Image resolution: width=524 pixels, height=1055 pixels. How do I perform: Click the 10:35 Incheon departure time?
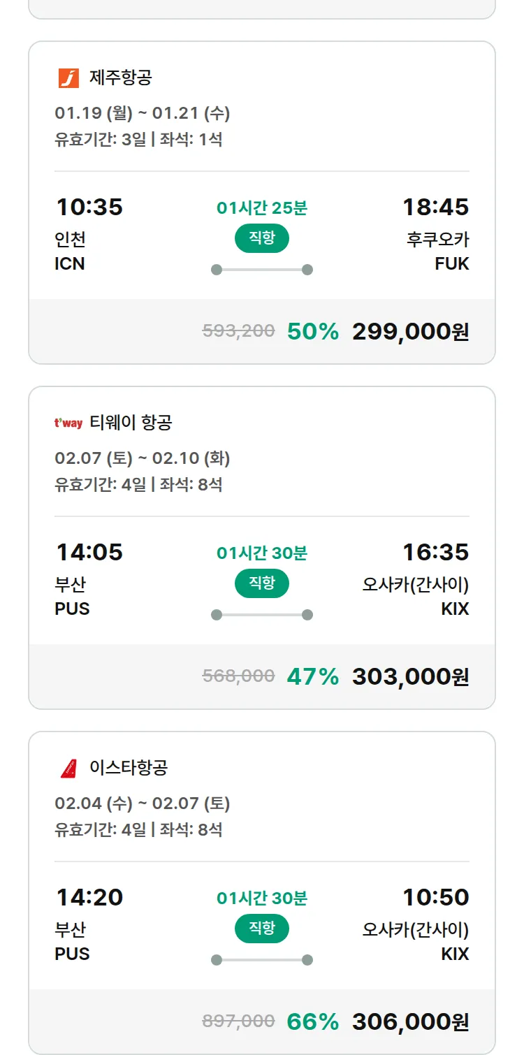tap(89, 207)
